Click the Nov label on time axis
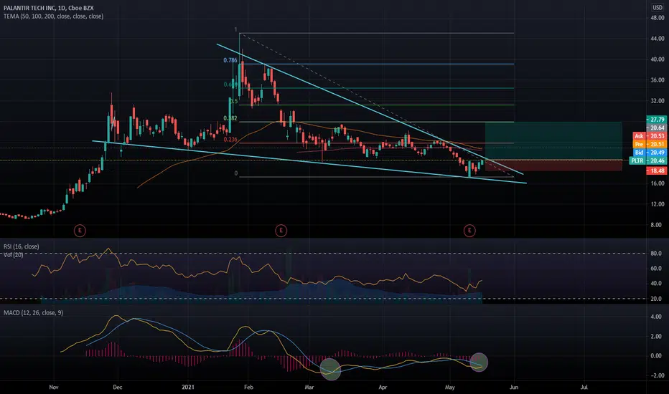Image resolution: width=669 pixels, height=394 pixels. tap(53, 387)
